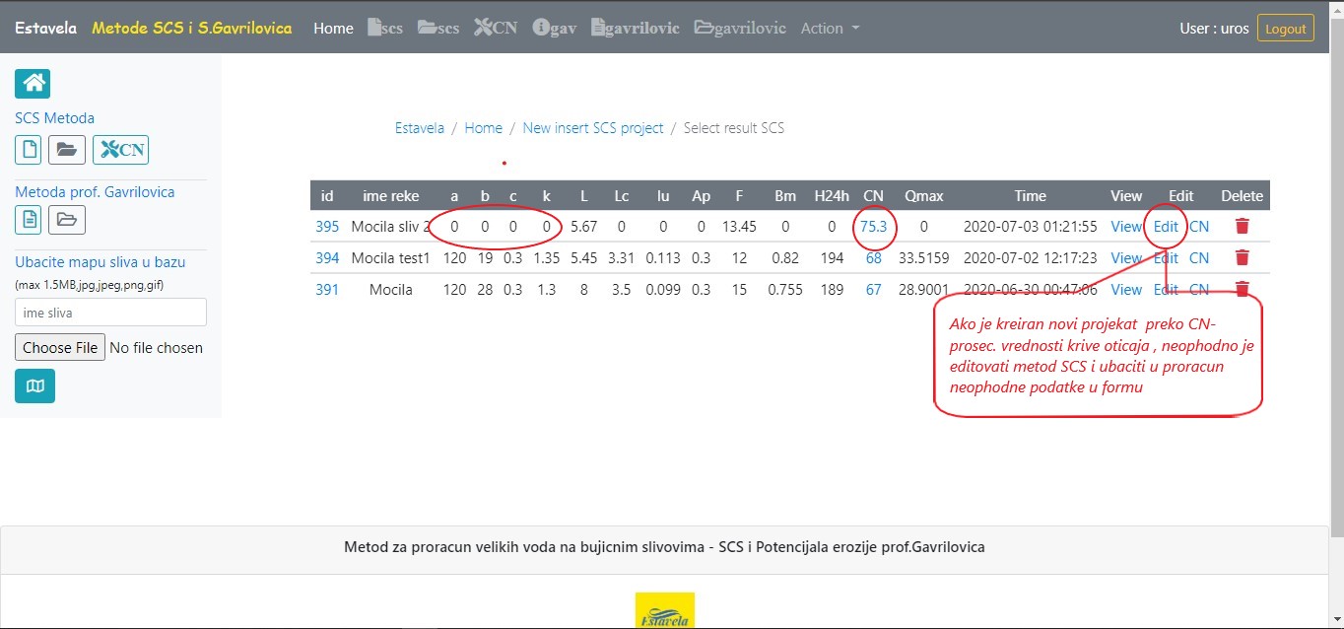1344x629 pixels.
Task: Open the CN tools button in sidebar
Action: [120, 150]
